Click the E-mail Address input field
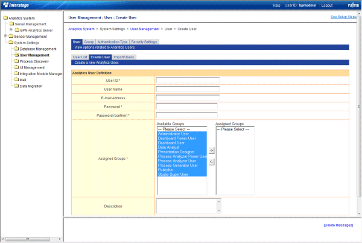 (188, 97)
